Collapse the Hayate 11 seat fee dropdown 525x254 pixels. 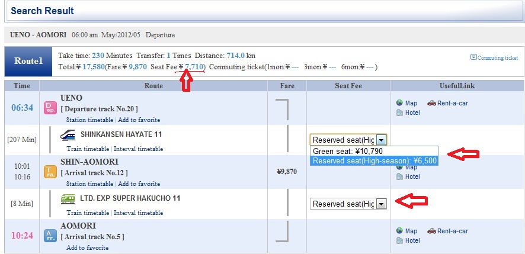(382, 140)
